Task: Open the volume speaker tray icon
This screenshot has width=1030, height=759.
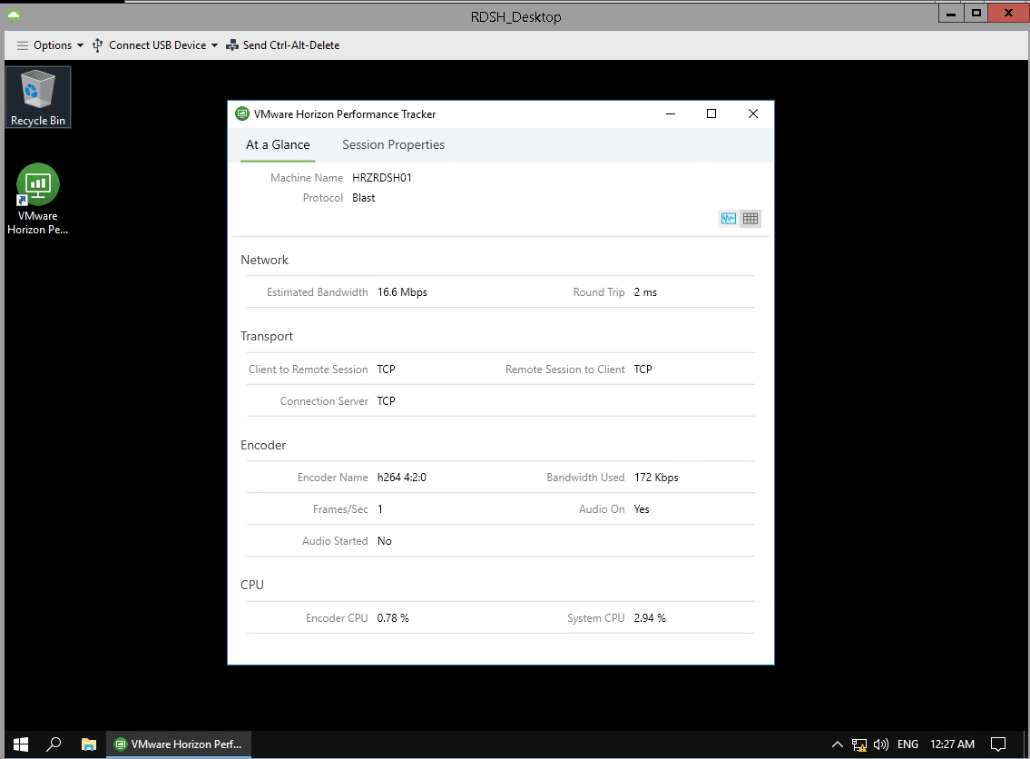Action: pos(881,744)
